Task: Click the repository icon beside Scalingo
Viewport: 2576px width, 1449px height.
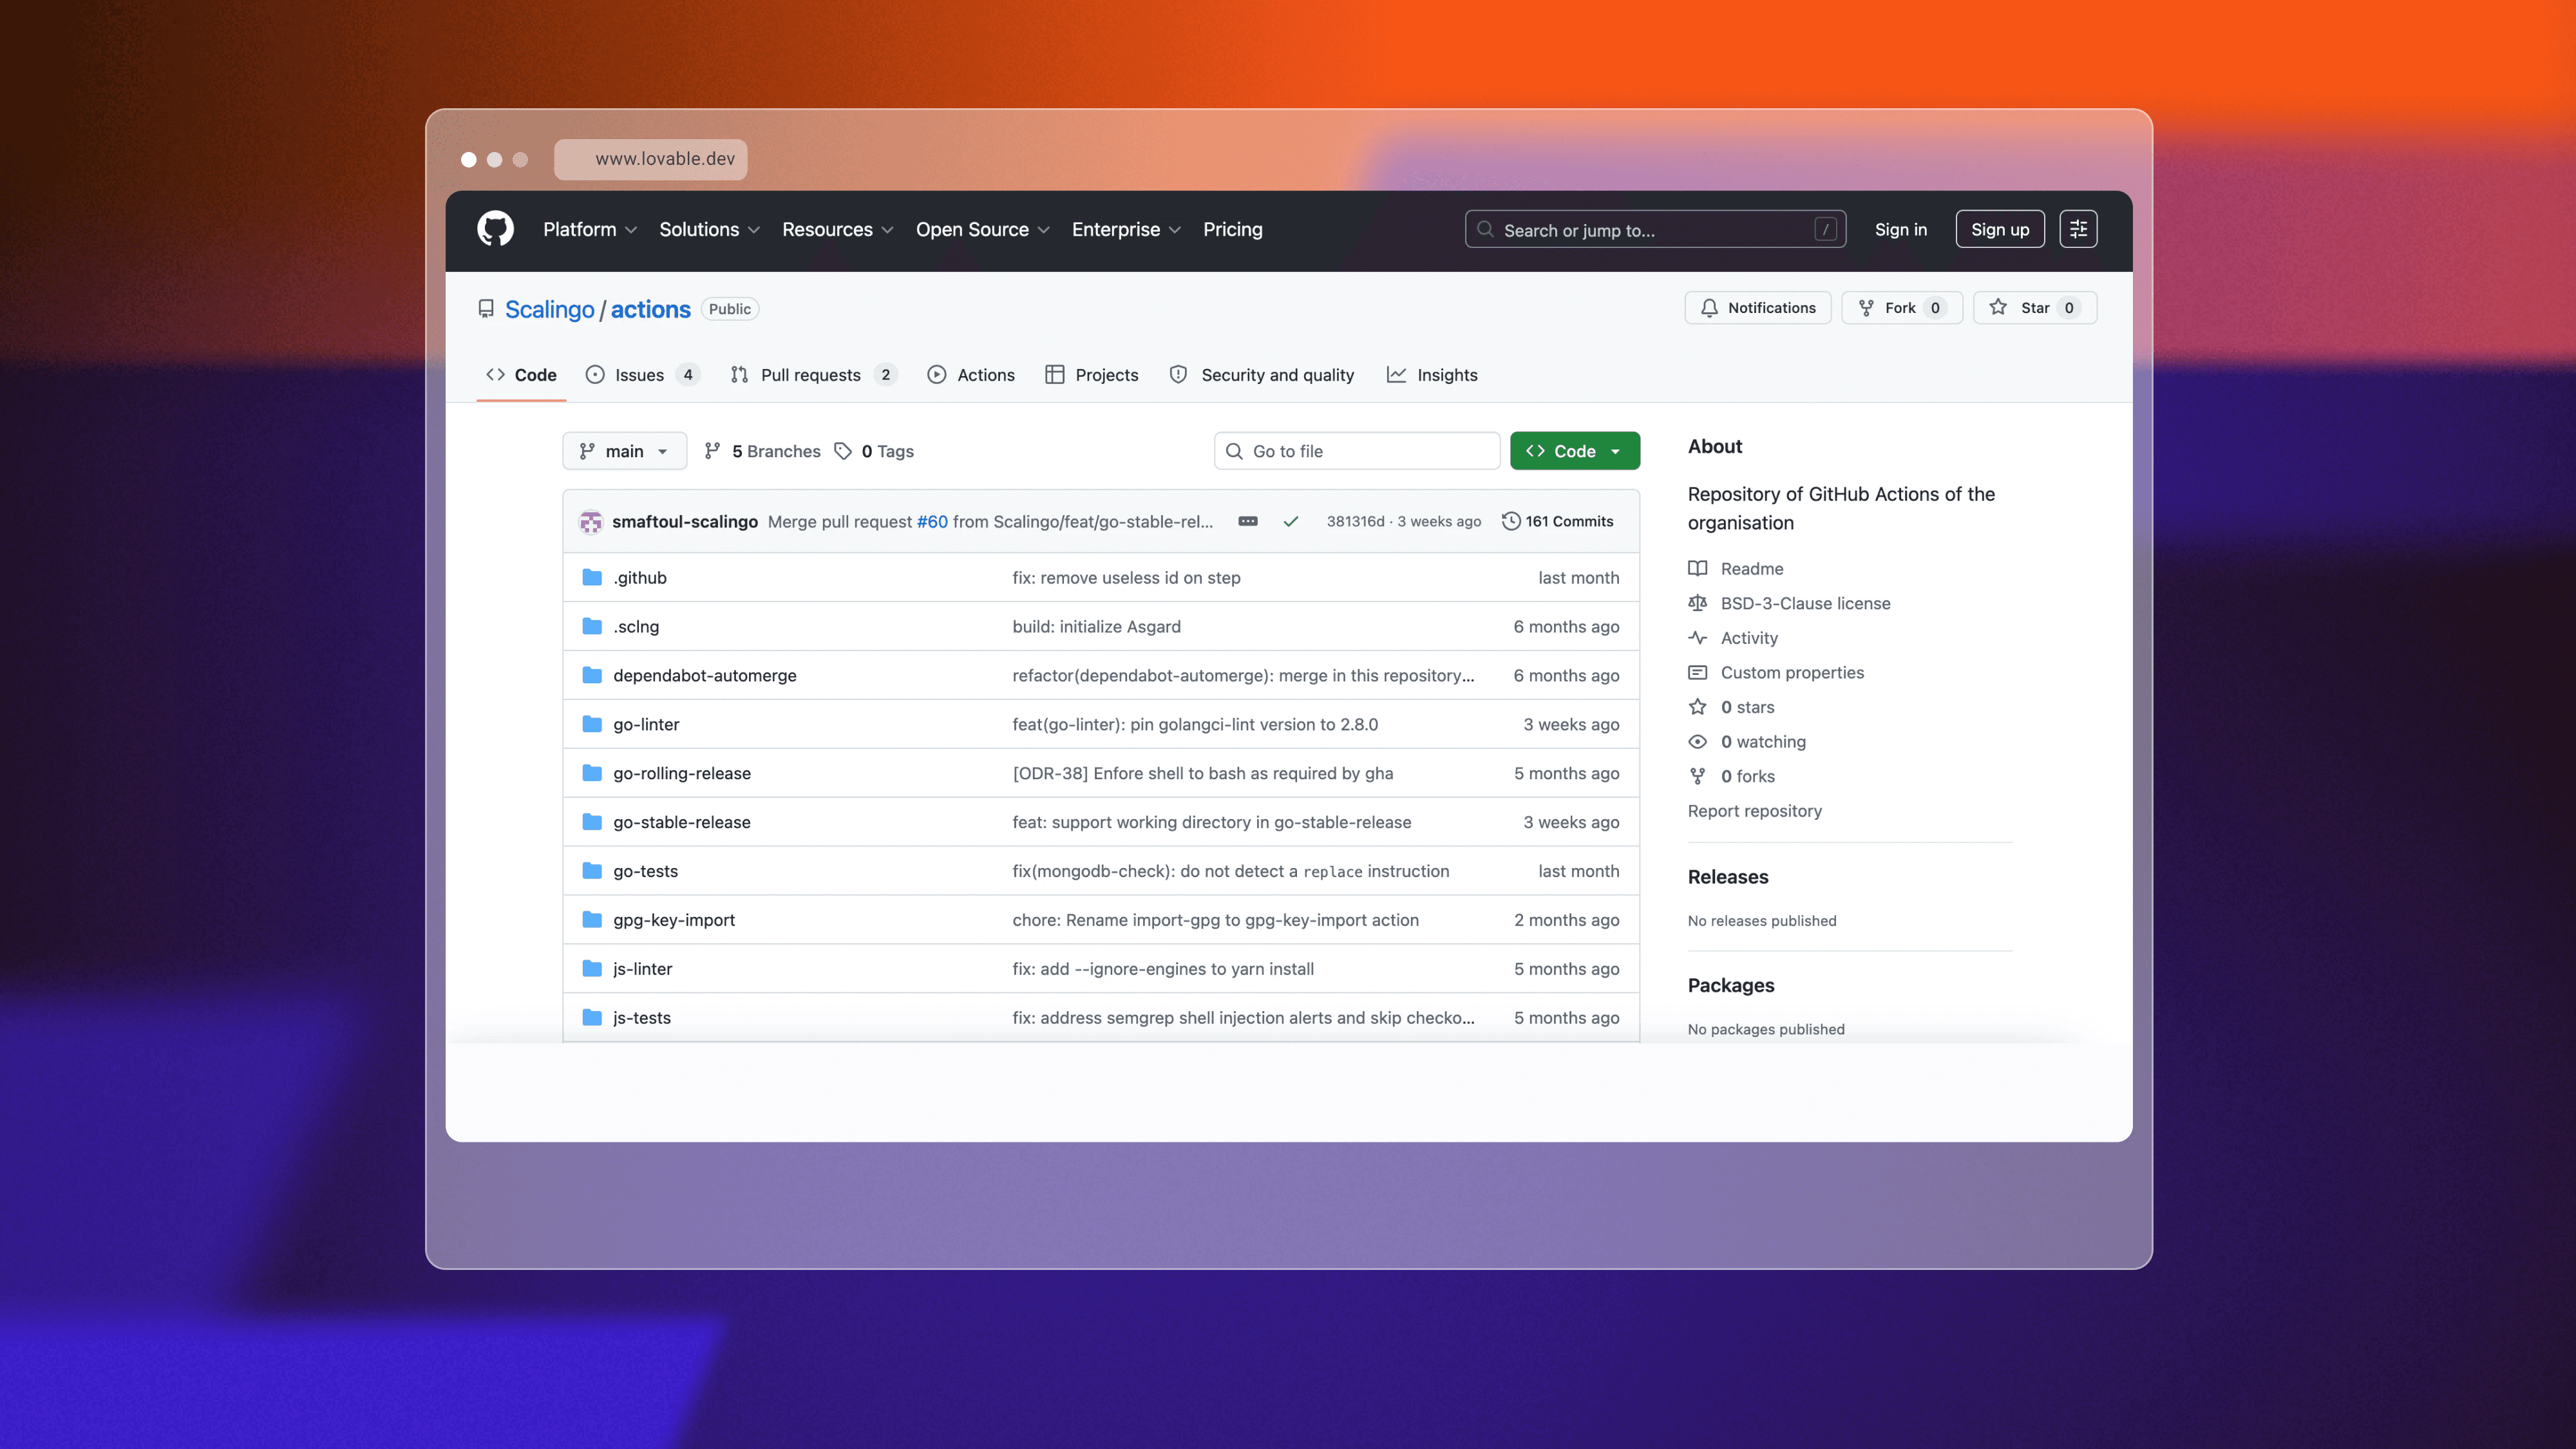Action: click(x=486, y=309)
